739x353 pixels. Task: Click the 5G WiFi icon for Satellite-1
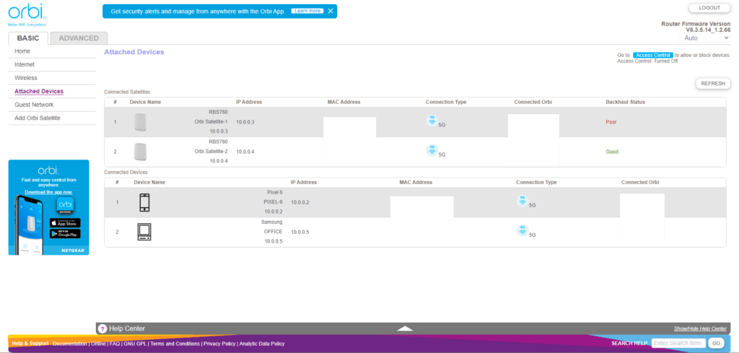point(432,121)
